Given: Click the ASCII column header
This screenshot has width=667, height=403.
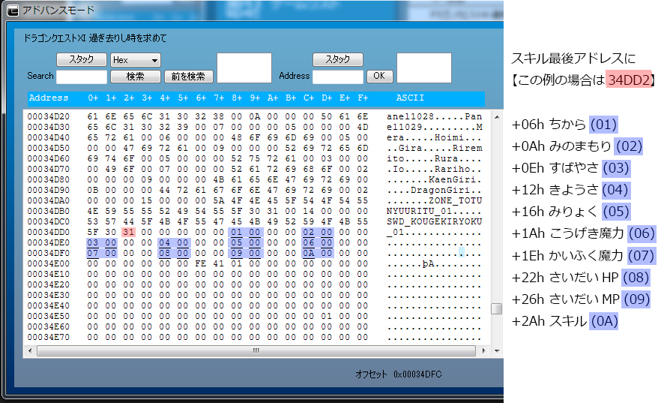Looking at the screenshot, I should [x=410, y=98].
